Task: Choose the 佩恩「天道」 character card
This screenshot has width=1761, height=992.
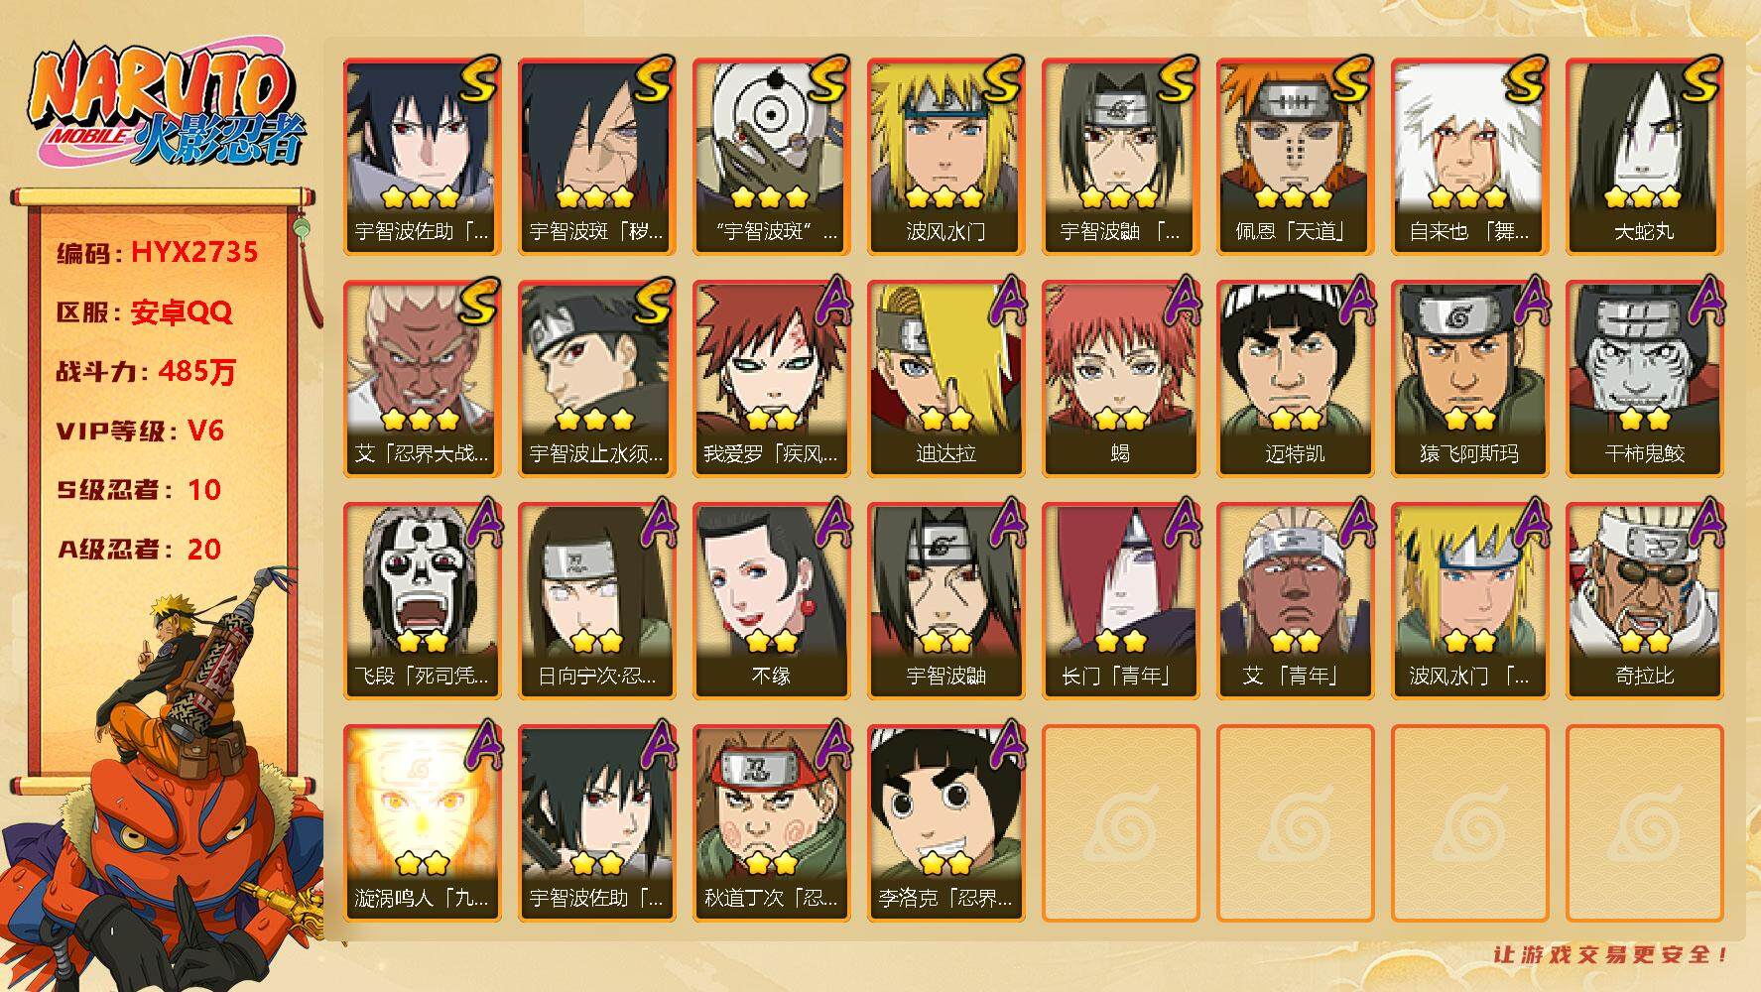Action: click(1295, 156)
